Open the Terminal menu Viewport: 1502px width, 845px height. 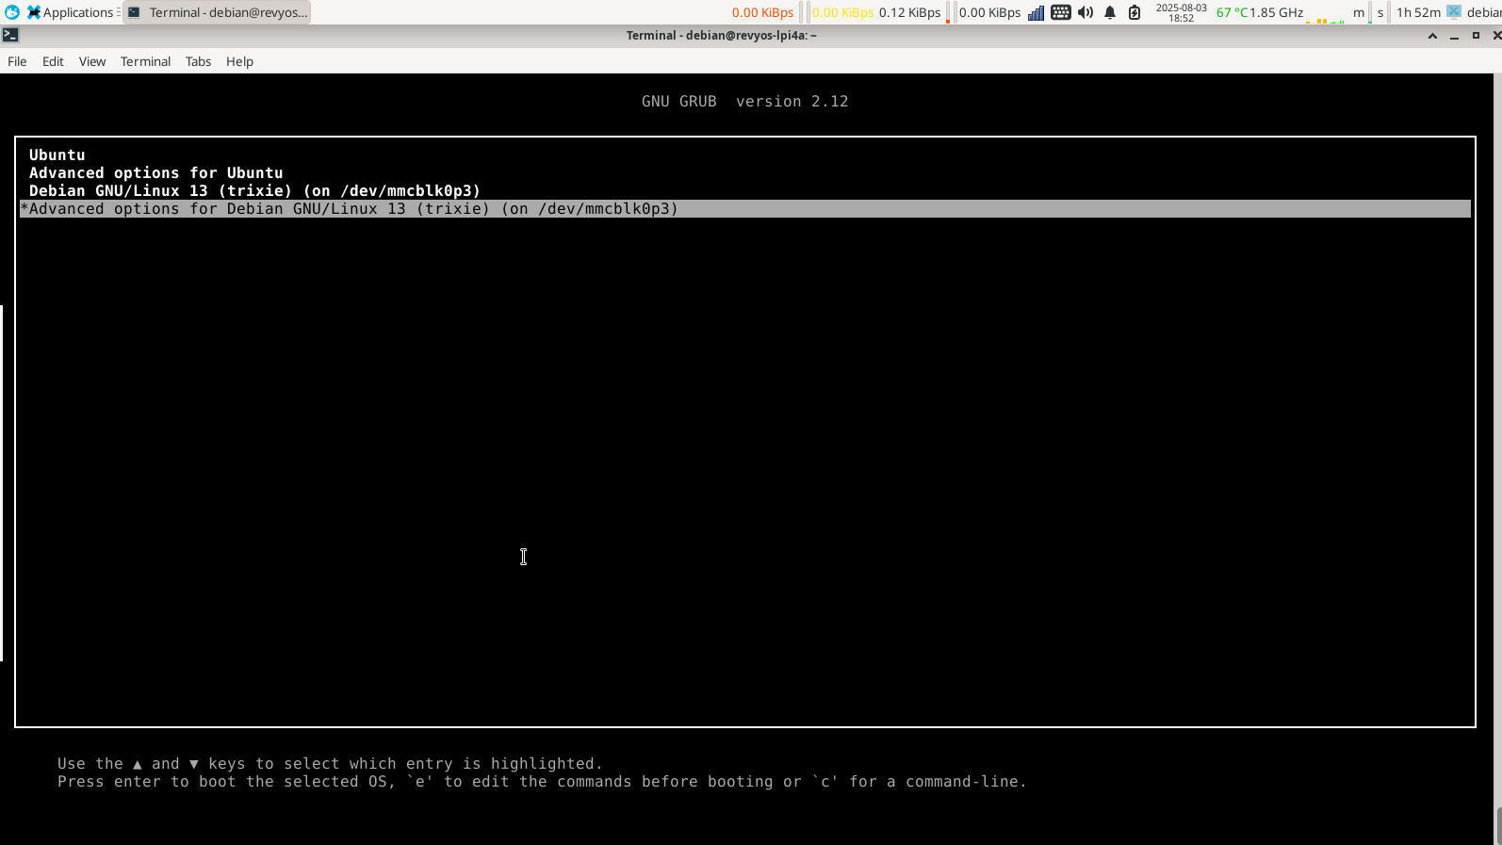coord(145,61)
